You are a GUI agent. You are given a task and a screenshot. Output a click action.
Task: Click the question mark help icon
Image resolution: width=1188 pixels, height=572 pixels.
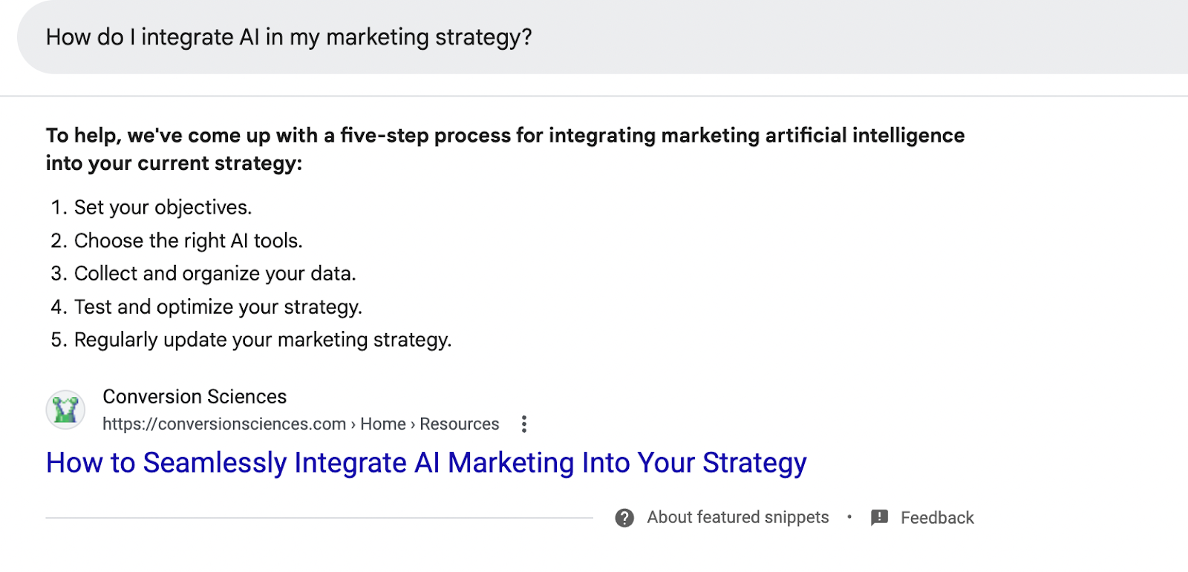[x=624, y=518]
